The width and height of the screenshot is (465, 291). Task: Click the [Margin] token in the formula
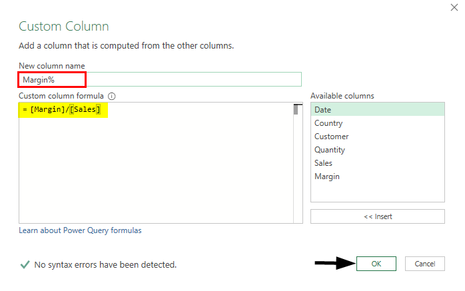pyautogui.click(x=47, y=110)
